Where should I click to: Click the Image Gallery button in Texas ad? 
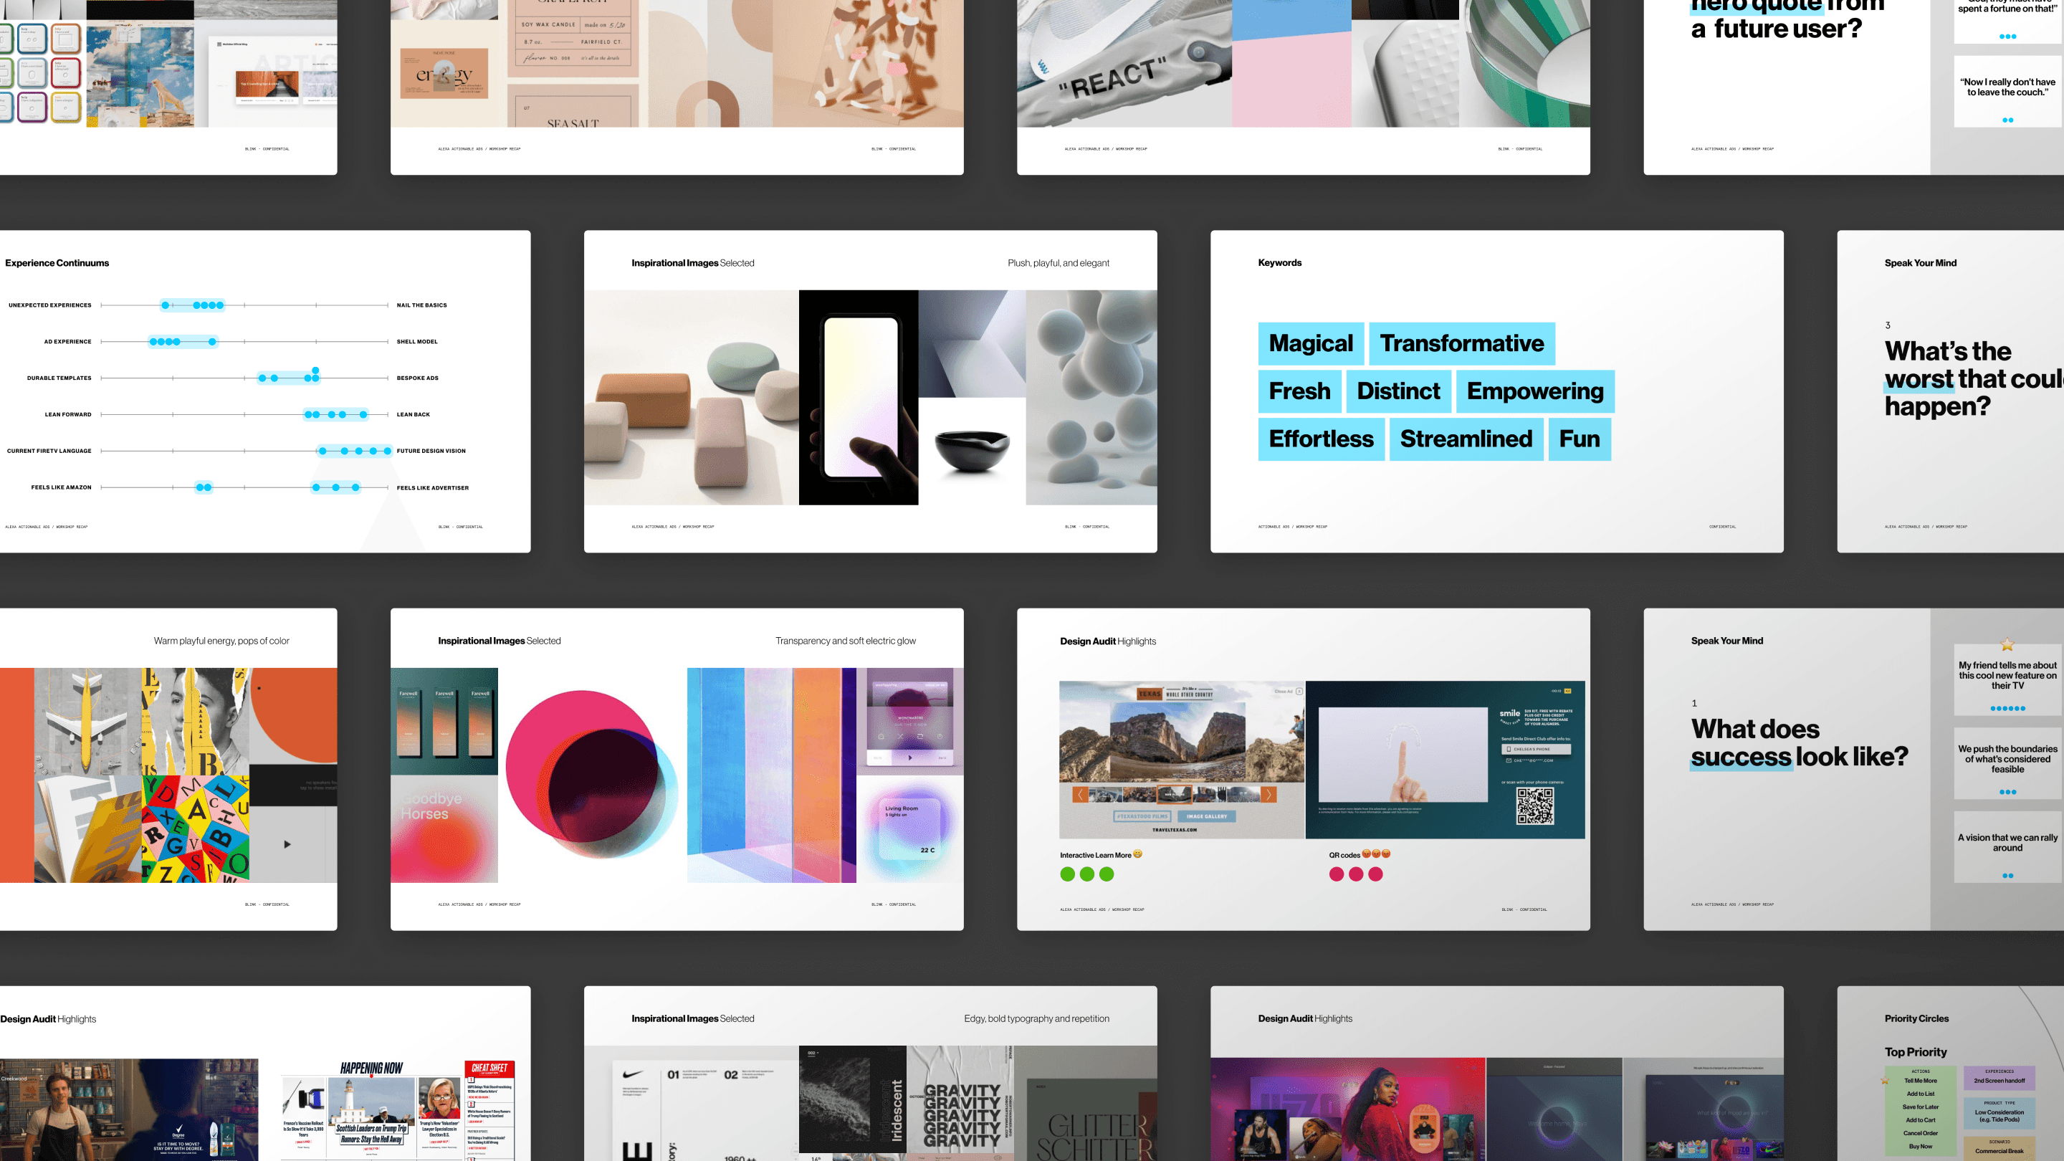1206,816
